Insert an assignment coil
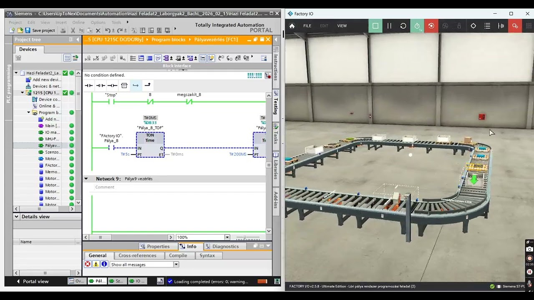 pyautogui.click(x=112, y=85)
